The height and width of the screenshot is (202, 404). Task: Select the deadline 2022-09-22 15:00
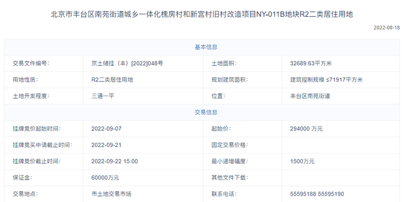point(114,161)
